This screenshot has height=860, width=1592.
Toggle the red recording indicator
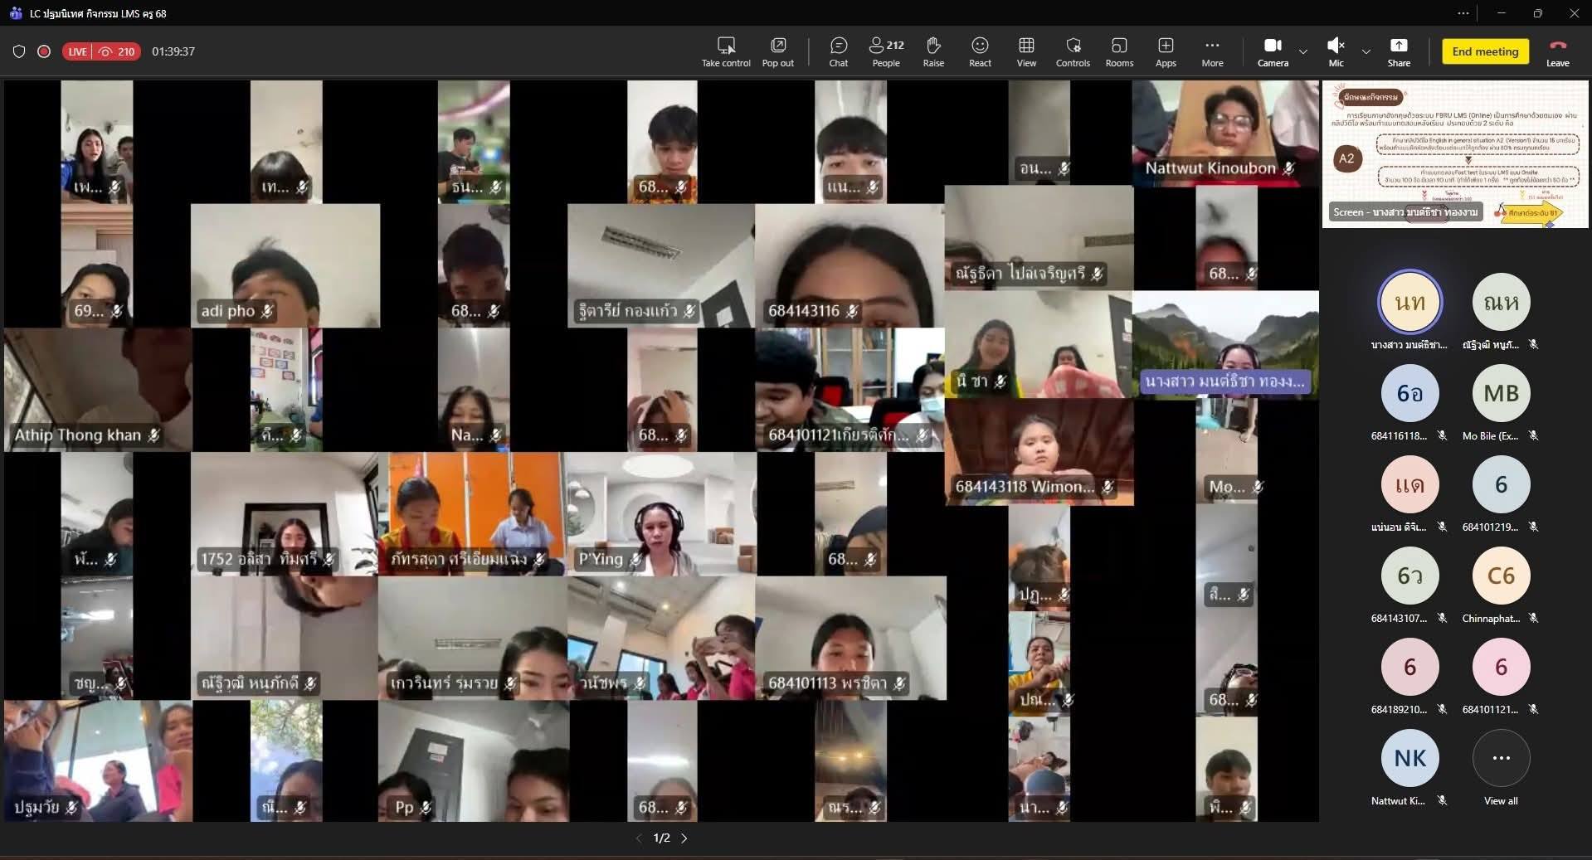pos(44,51)
